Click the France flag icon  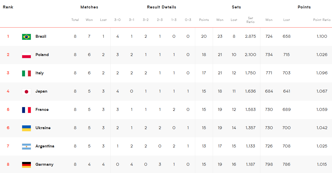[x=26, y=110]
